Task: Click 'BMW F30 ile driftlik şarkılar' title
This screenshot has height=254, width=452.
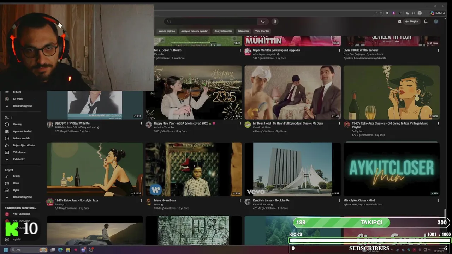Action: (x=361, y=50)
